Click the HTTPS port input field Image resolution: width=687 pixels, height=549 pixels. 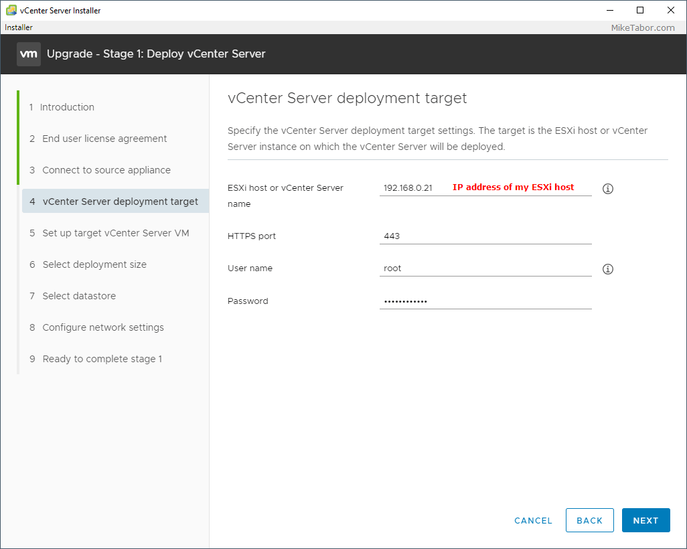pyautogui.click(x=485, y=236)
